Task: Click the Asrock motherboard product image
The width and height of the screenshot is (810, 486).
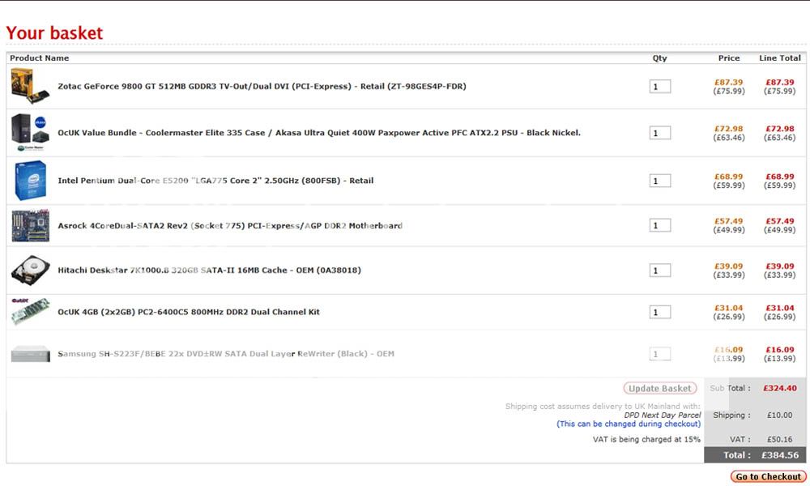Action: (31, 226)
